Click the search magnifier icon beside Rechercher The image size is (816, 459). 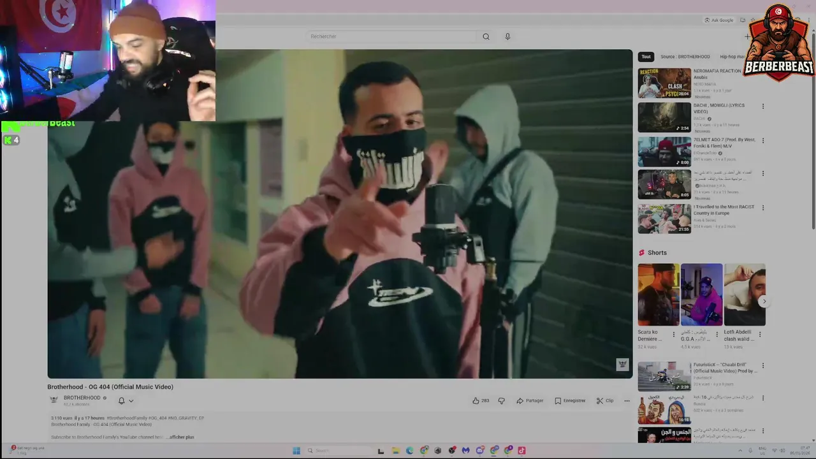pos(486,36)
